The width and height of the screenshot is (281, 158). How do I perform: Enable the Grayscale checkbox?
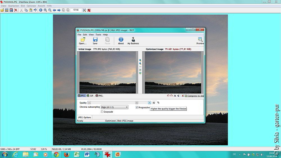(x=102, y=112)
